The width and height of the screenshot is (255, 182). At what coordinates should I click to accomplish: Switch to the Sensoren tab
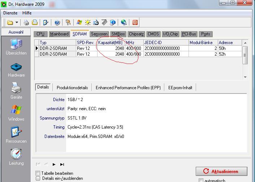(99, 34)
